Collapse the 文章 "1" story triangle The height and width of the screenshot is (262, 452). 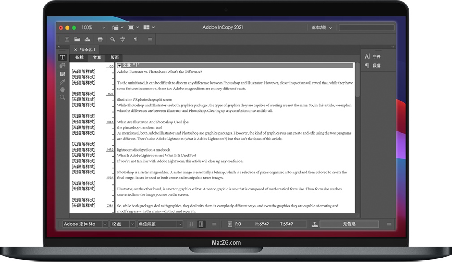coord(119,66)
